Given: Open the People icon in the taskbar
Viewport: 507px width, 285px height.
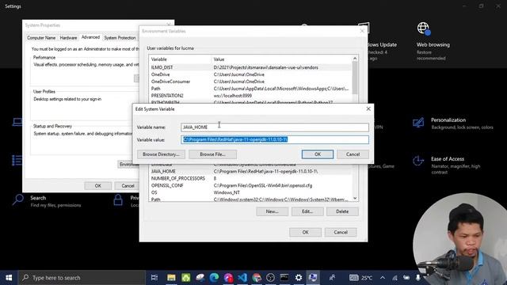Looking at the screenshot, I should 332,278.
